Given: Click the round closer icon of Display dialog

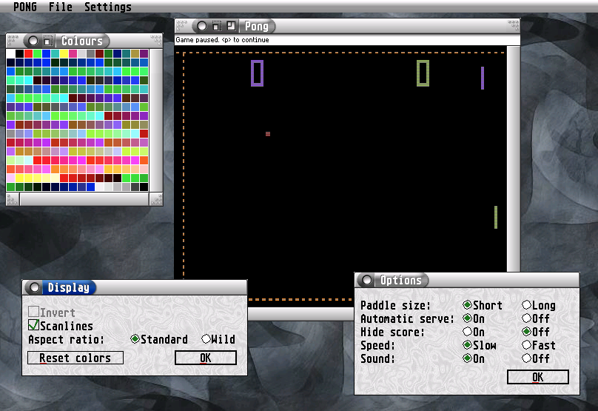Looking at the screenshot, I should 34,287.
